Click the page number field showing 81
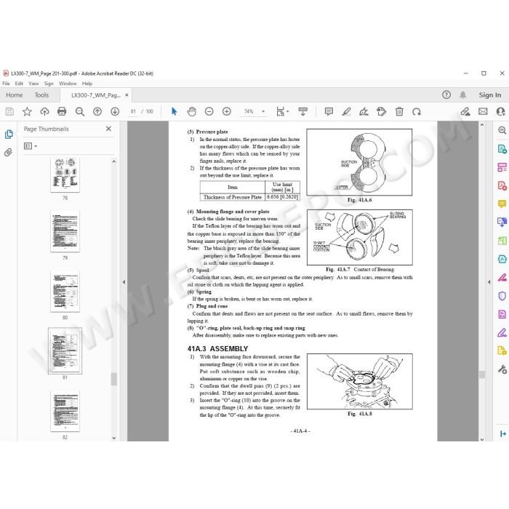Viewport: 509px width, 509px height. (x=133, y=112)
